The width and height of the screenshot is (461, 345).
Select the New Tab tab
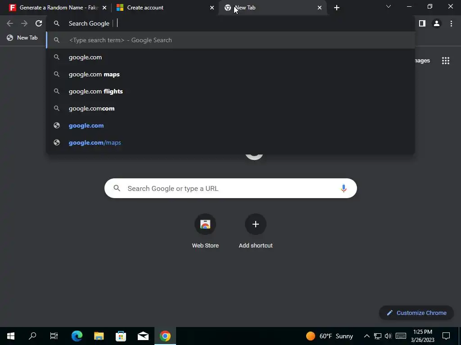272,8
